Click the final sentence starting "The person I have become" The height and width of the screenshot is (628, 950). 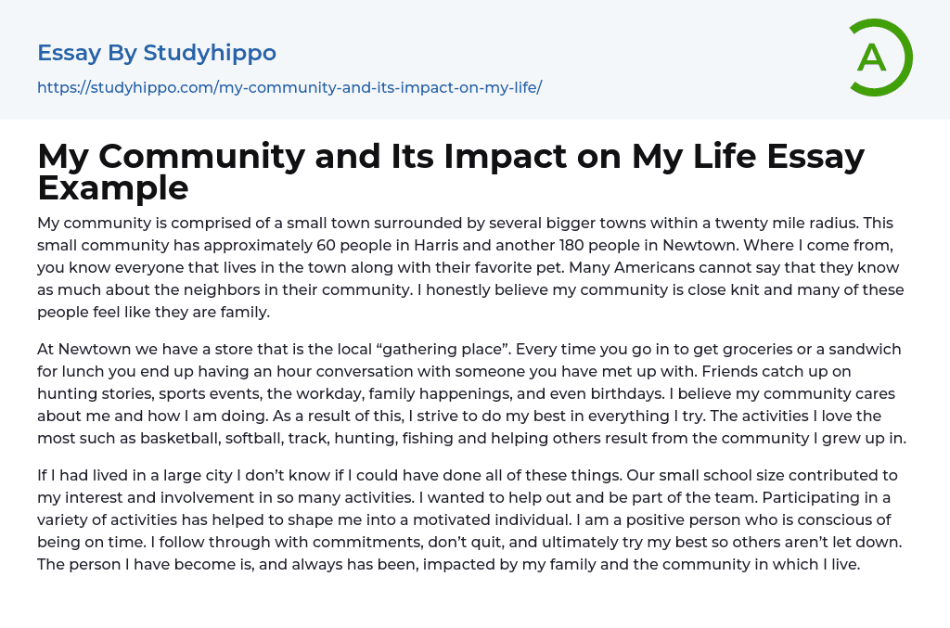pos(449,565)
